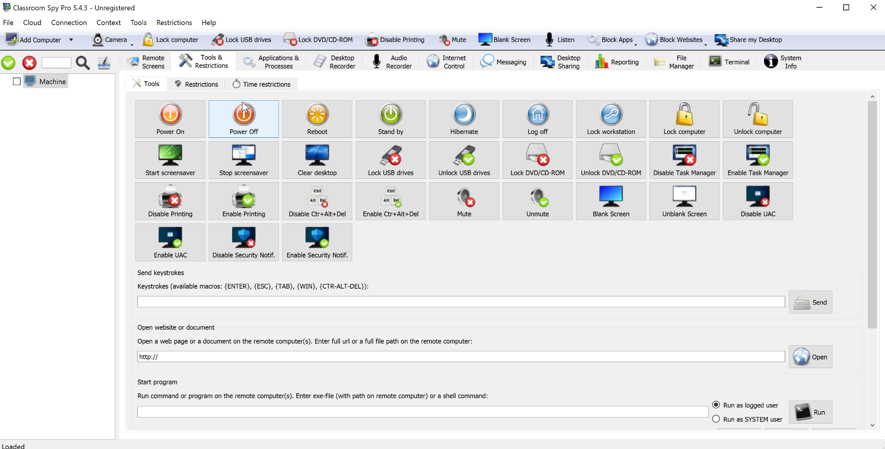This screenshot has height=449, width=885.
Task: Select Run as logged user option
Action: click(716, 405)
